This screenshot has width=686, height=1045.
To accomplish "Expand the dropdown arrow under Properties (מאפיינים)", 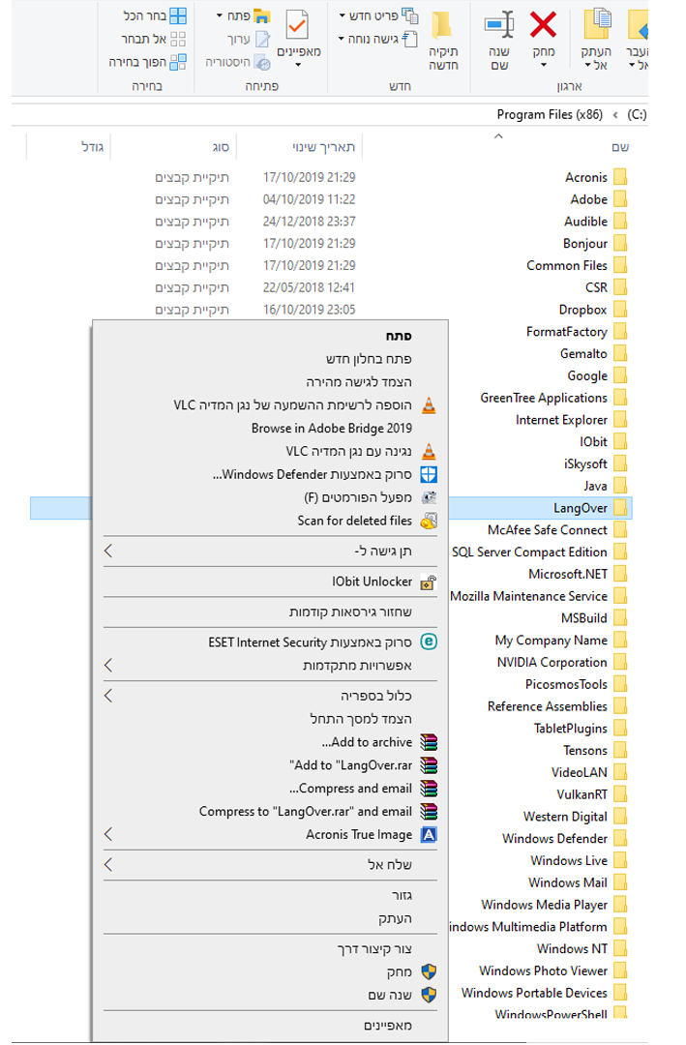I will [x=298, y=66].
